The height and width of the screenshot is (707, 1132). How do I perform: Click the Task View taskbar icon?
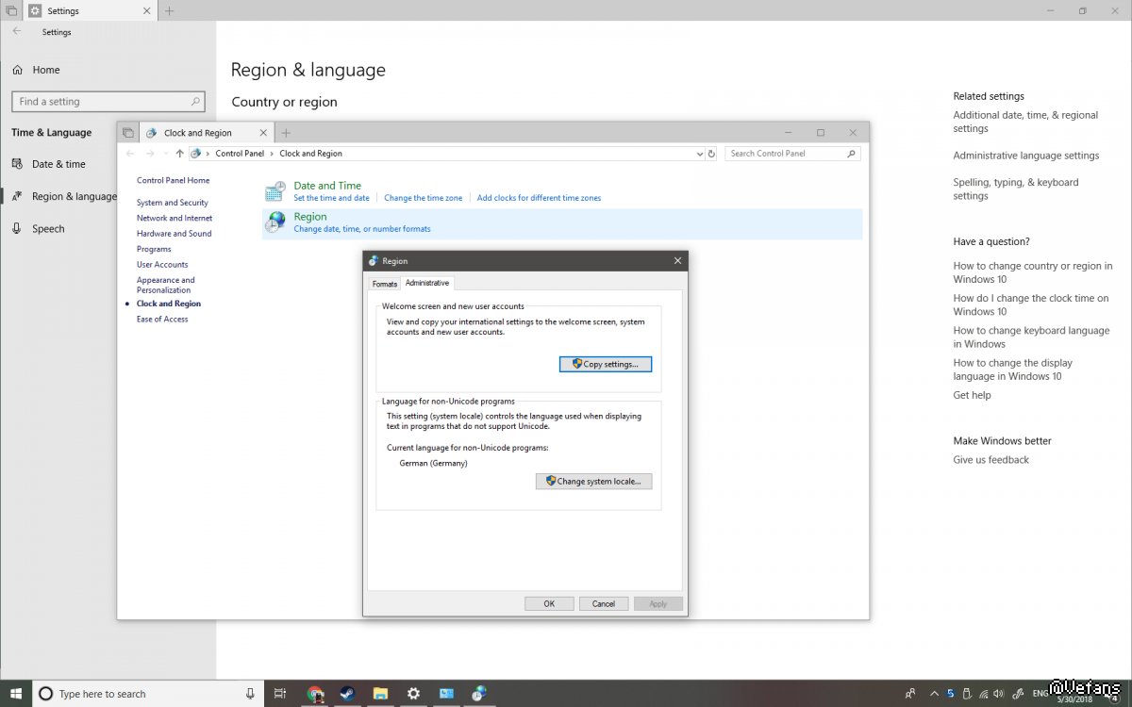[x=280, y=694]
